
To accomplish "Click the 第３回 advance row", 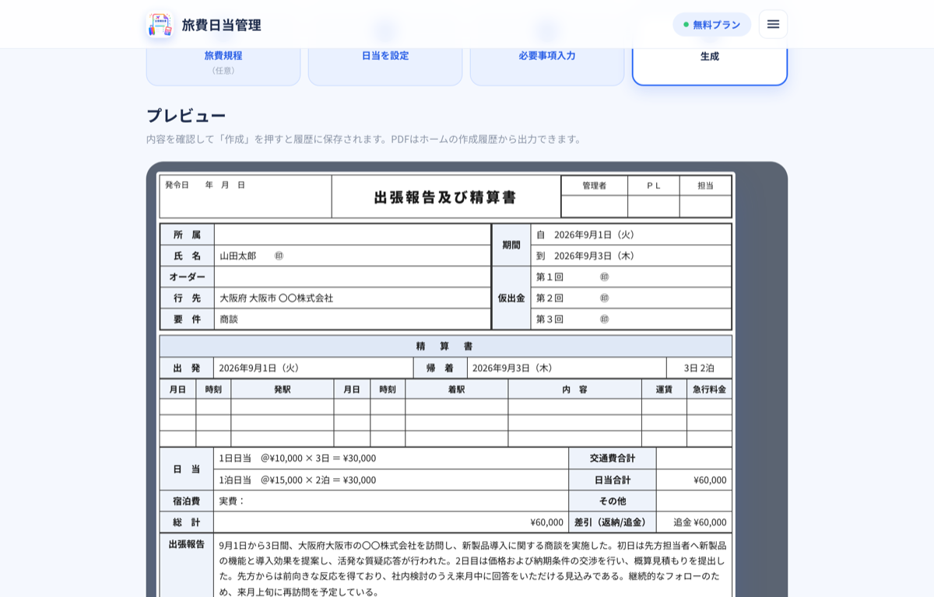I will 631,319.
